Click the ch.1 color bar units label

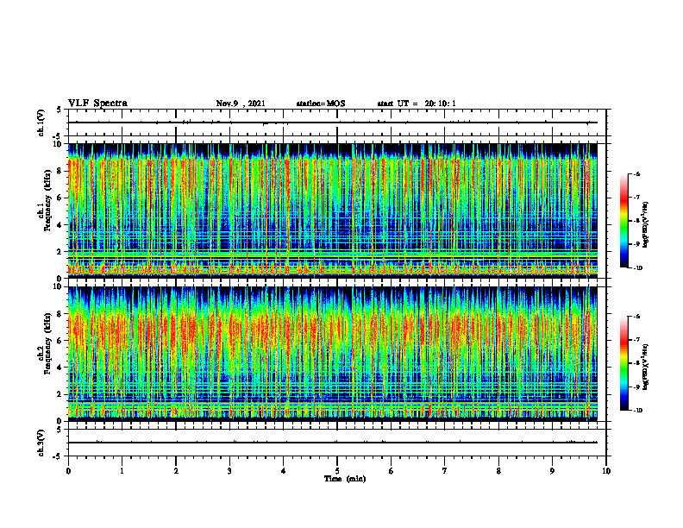[646, 224]
